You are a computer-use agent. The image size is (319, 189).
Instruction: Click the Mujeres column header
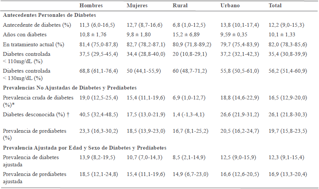(138, 5)
